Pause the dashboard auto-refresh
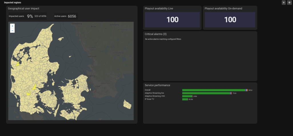The width and height of the screenshot is (293, 136). [284, 3]
